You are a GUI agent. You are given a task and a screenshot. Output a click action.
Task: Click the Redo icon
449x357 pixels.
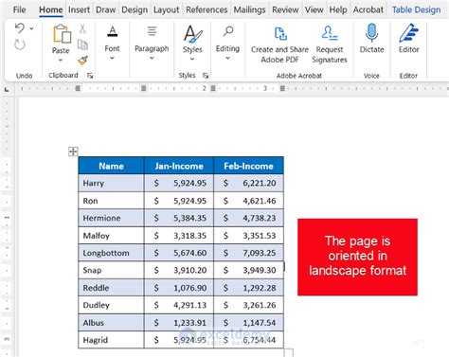20,45
